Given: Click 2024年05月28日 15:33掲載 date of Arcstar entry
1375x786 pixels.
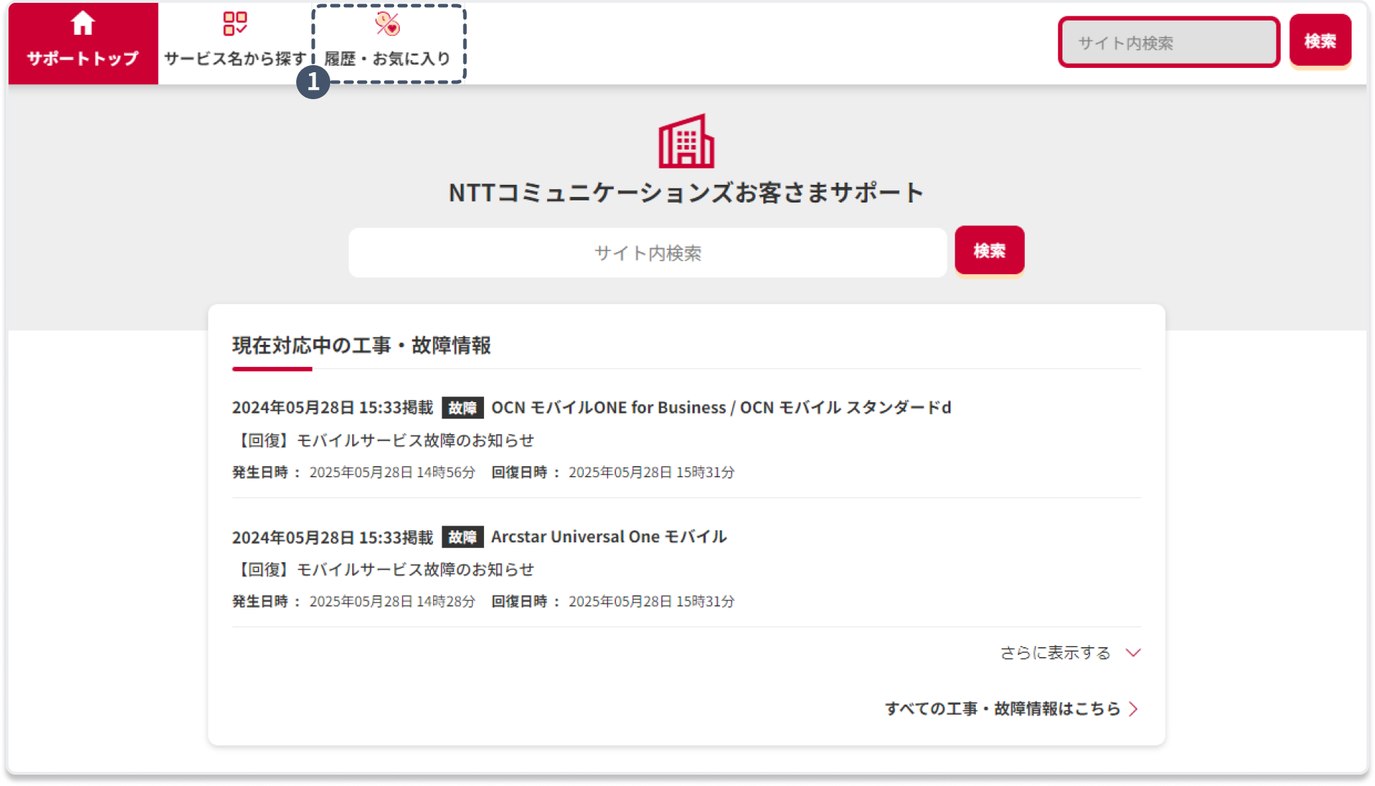Looking at the screenshot, I should (332, 537).
